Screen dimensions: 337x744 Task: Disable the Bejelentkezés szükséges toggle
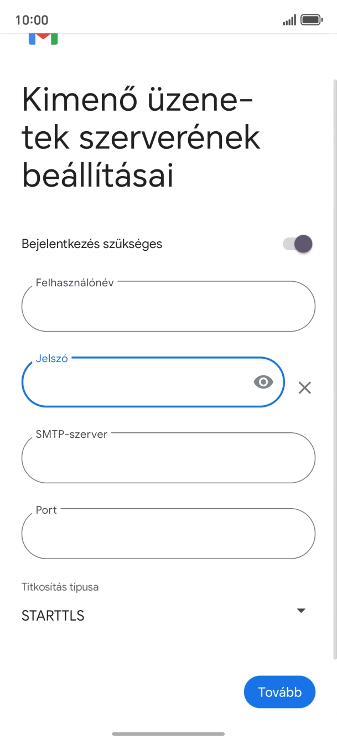(x=298, y=244)
